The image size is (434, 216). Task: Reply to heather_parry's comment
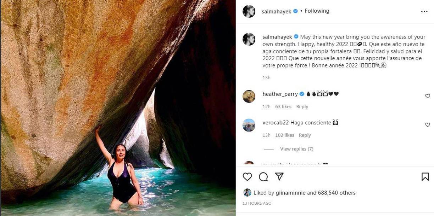302,106
